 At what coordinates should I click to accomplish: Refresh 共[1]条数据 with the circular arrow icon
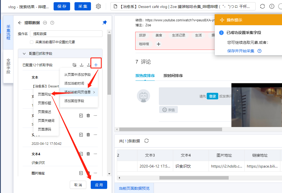pos(146,141)
